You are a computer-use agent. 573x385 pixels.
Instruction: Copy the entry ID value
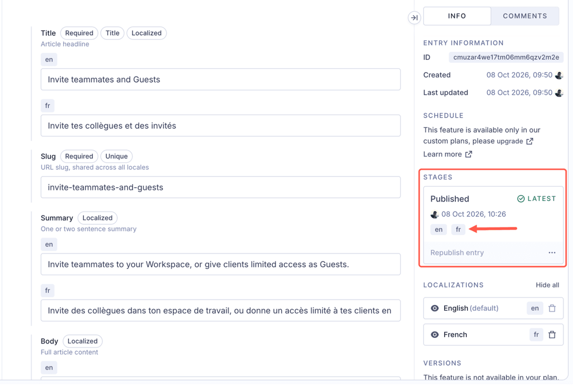[506, 57]
